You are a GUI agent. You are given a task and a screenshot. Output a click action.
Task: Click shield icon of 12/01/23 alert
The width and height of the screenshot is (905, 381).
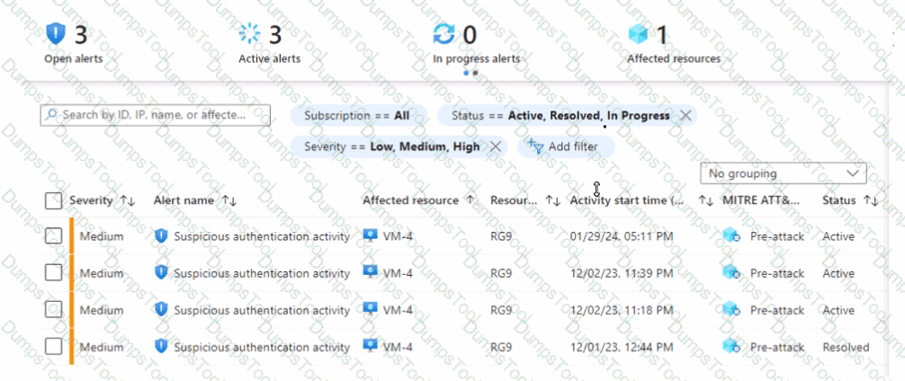click(161, 347)
